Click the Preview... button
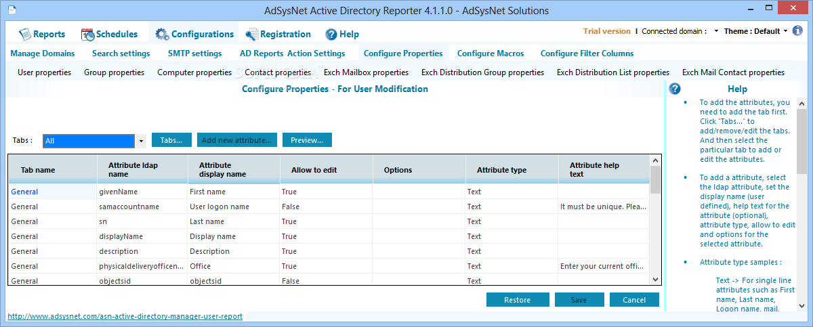Image resolution: width=813 pixels, height=327 pixels. 307,140
